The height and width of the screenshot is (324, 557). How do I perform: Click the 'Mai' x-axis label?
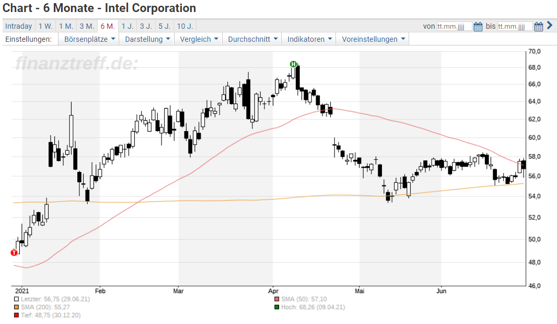point(359,291)
